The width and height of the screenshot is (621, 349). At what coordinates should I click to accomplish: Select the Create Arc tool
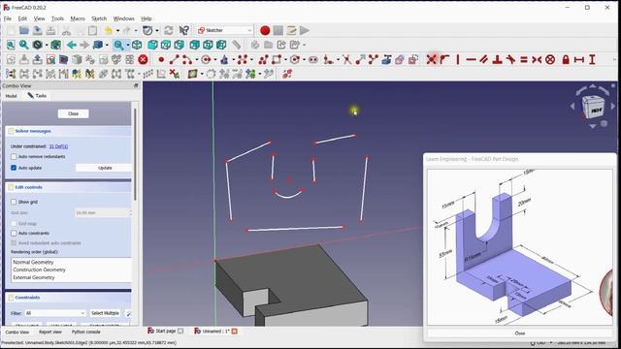pos(186,60)
